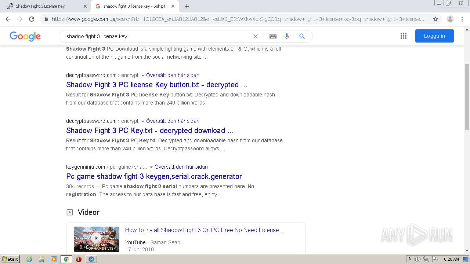Click the page vertical scrollbar thumb
Screen dimensions: 470x264
[x=467, y=96]
